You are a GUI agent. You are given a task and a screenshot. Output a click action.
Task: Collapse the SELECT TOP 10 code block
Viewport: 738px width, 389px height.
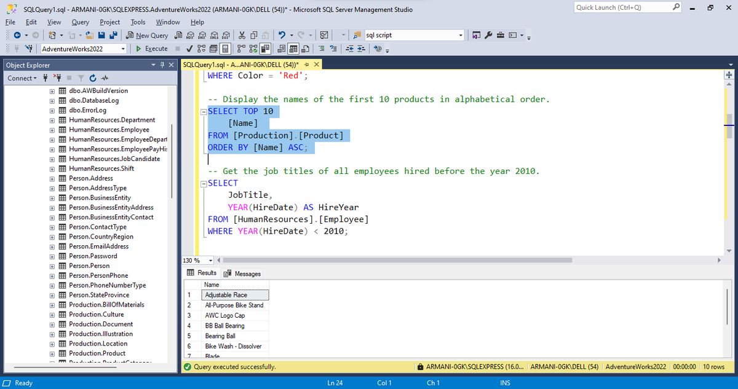point(204,112)
